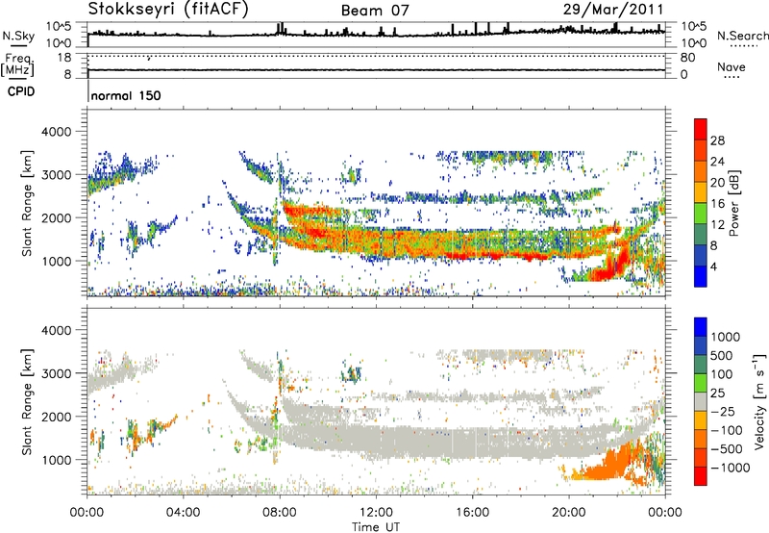Select the 28 dB color bar label

tap(717, 140)
